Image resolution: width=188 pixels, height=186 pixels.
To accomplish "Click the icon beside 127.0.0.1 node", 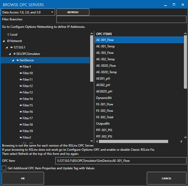I will point(11,47).
